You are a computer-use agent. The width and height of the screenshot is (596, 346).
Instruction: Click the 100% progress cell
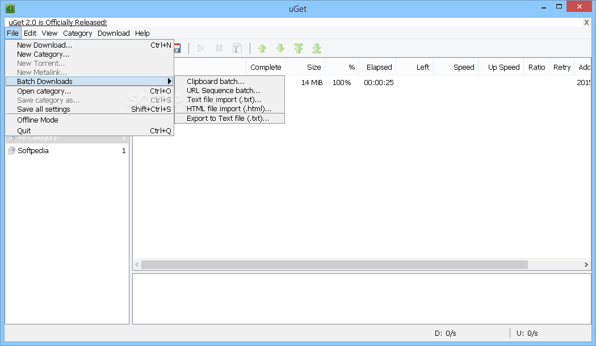pyautogui.click(x=341, y=82)
